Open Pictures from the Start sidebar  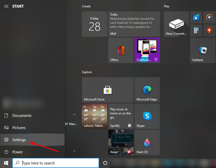click(32, 128)
